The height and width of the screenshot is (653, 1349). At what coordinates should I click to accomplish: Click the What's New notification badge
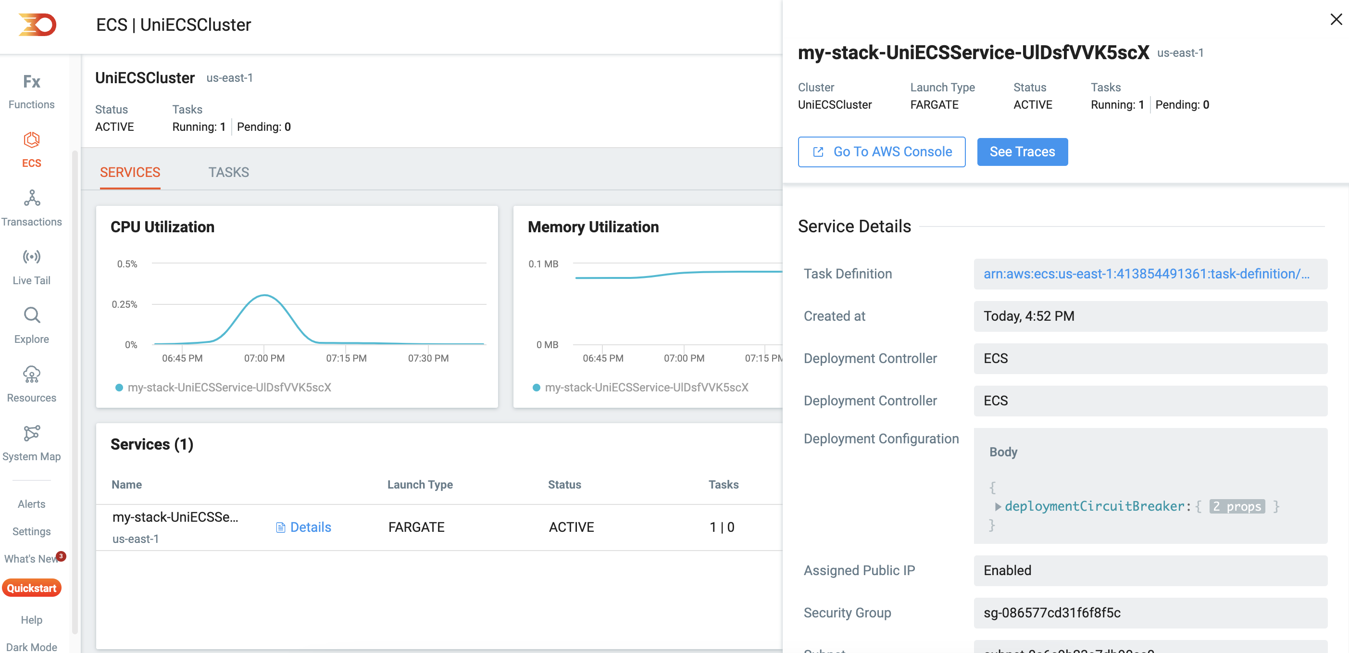coord(61,556)
